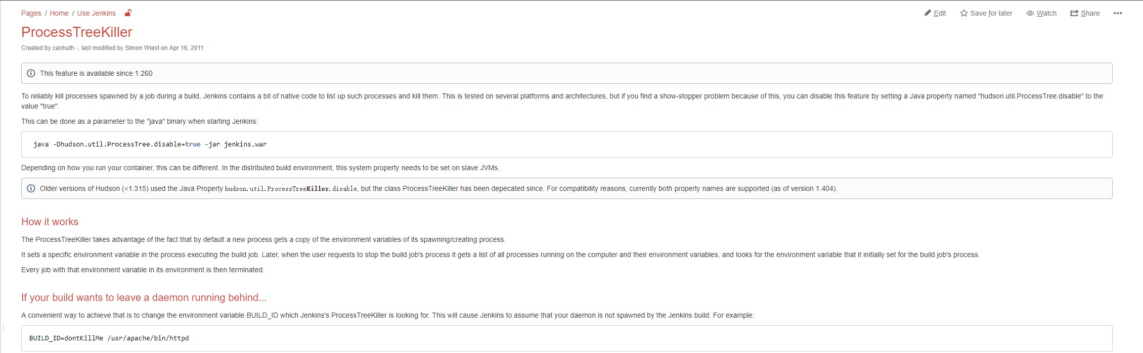Viewport: 1143px width, 353px height.
Task: Click the unlocked padlock restrictions icon
Action: pyautogui.click(x=128, y=13)
